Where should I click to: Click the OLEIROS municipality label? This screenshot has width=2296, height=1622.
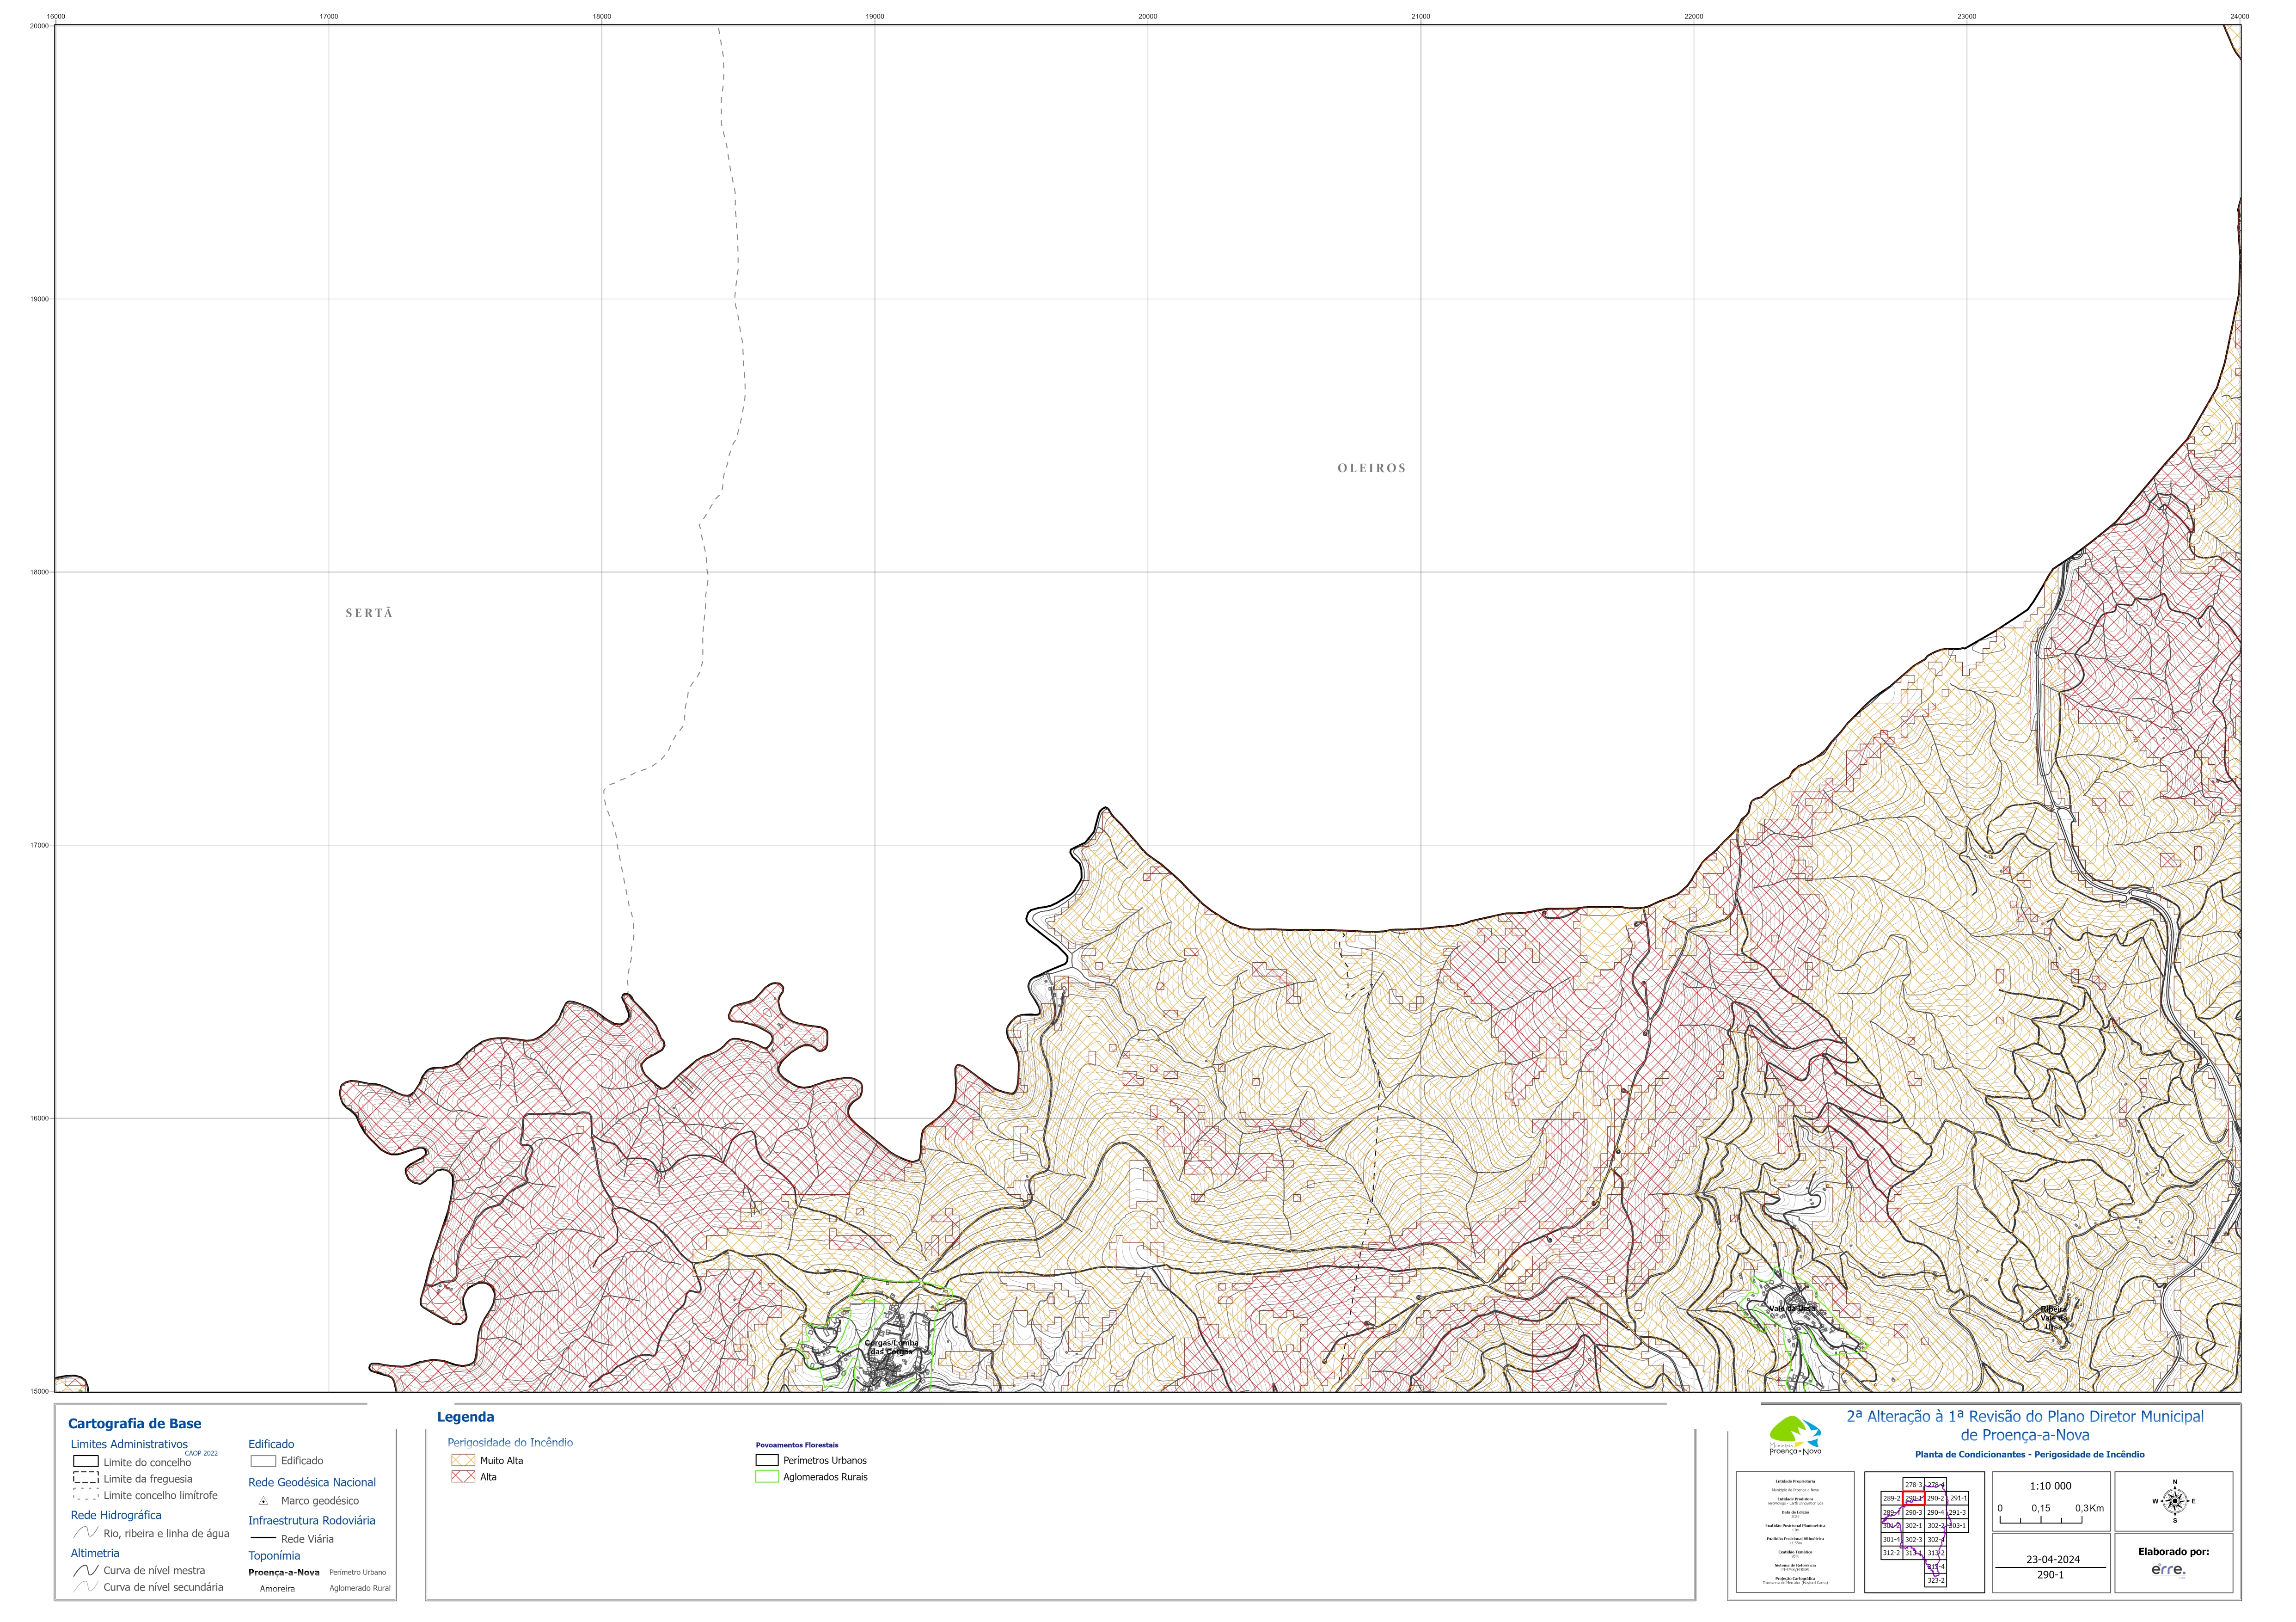[1372, 468]
